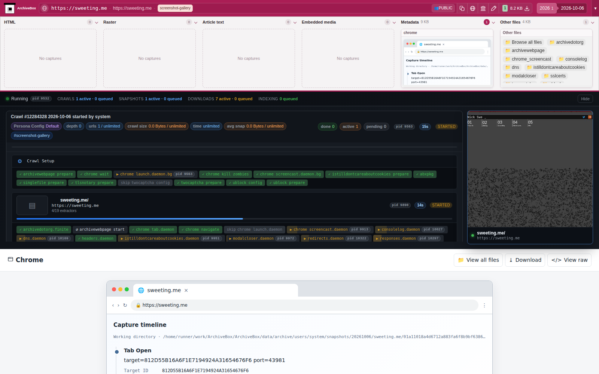Click the Download button

525,260
